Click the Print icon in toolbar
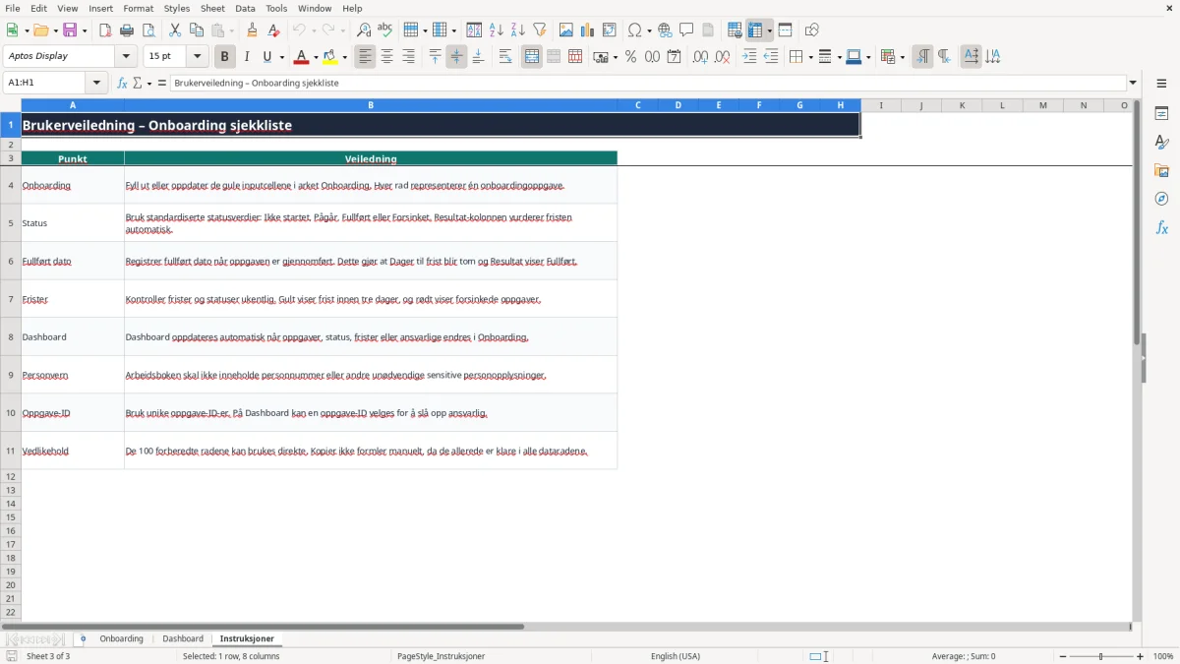The width and height of the screenshot is (1180, 664). (x=127, y=30)
